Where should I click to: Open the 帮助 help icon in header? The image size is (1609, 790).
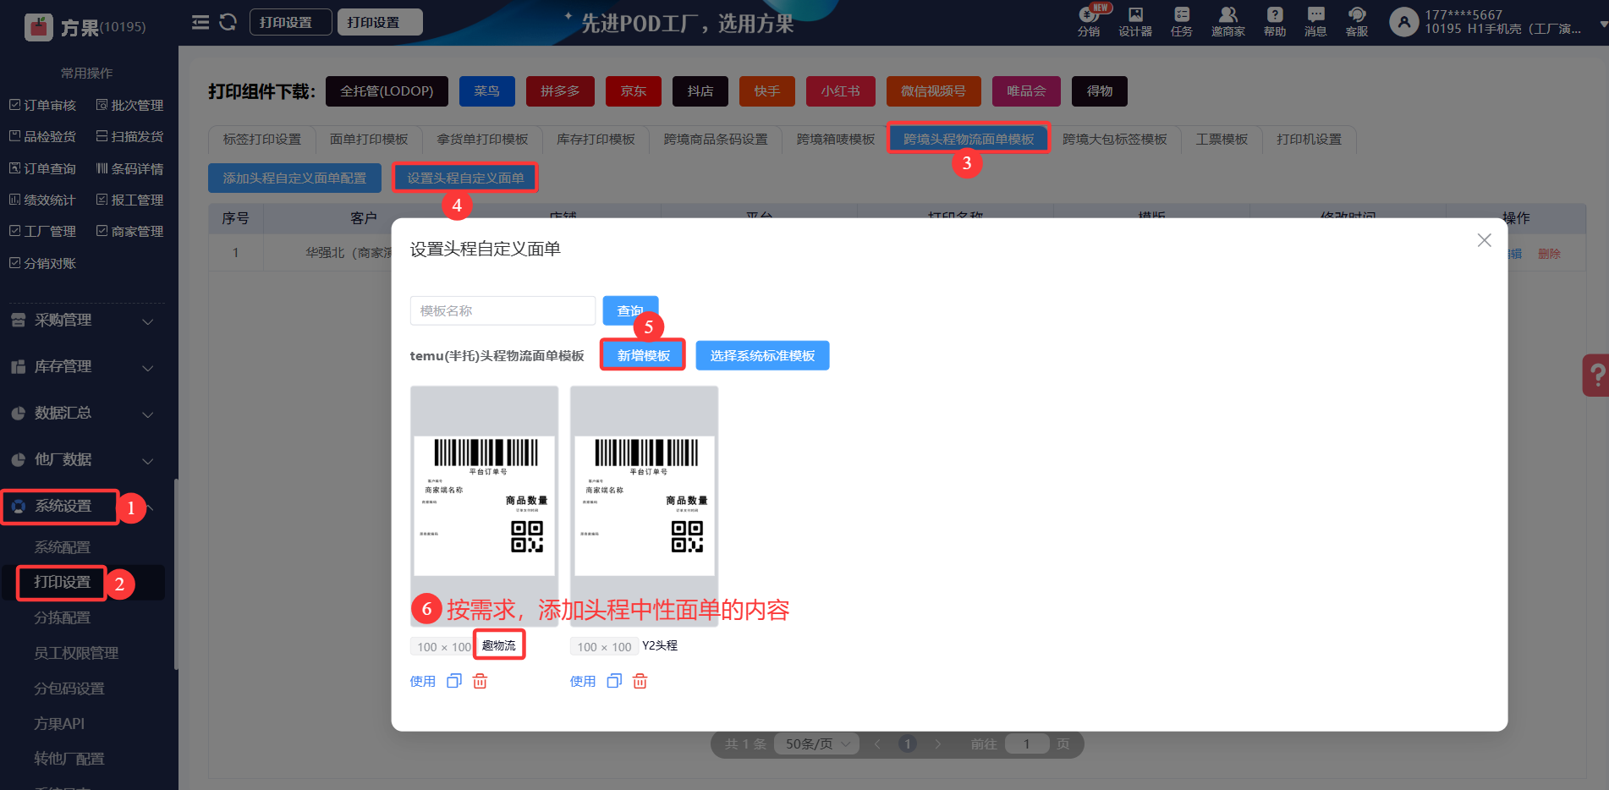(1275, 22)
